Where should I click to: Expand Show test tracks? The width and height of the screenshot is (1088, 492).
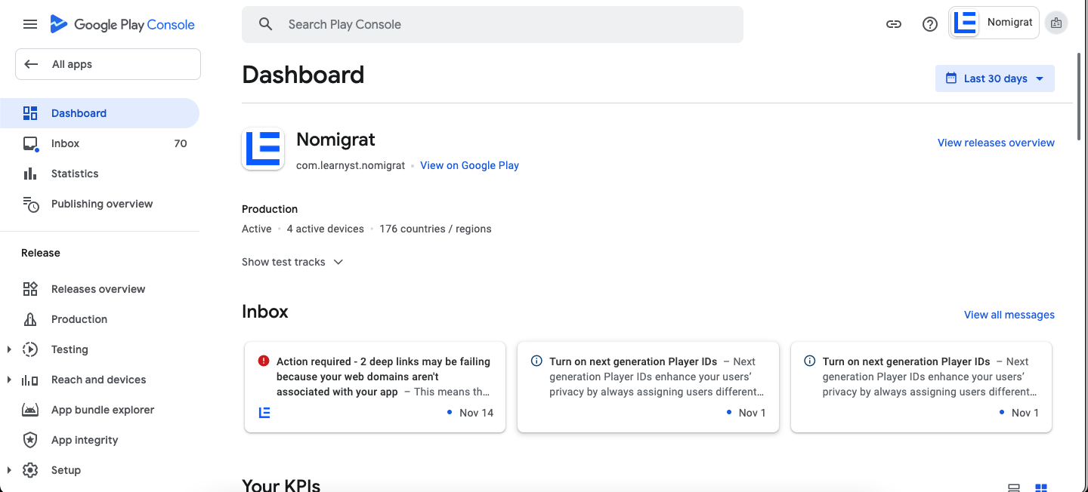(x=292, y=262)
